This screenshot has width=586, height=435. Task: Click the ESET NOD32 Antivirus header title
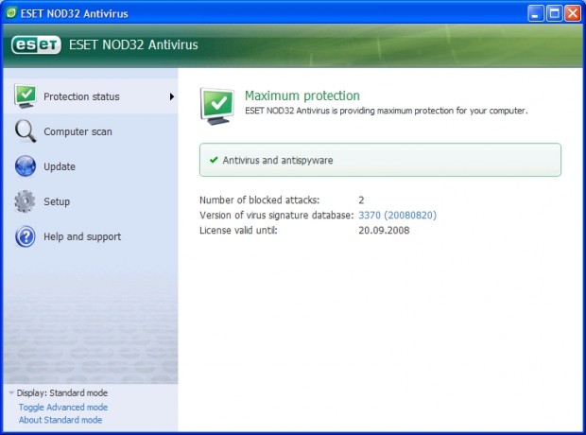pos(133,44)
